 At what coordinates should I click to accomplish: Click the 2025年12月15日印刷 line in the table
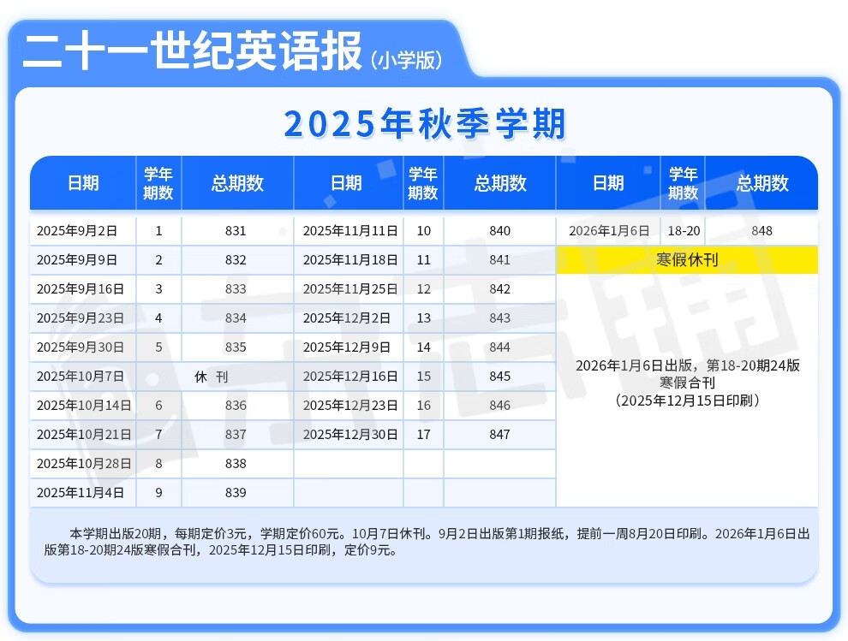pyautogui.click(x=687, y=401)
